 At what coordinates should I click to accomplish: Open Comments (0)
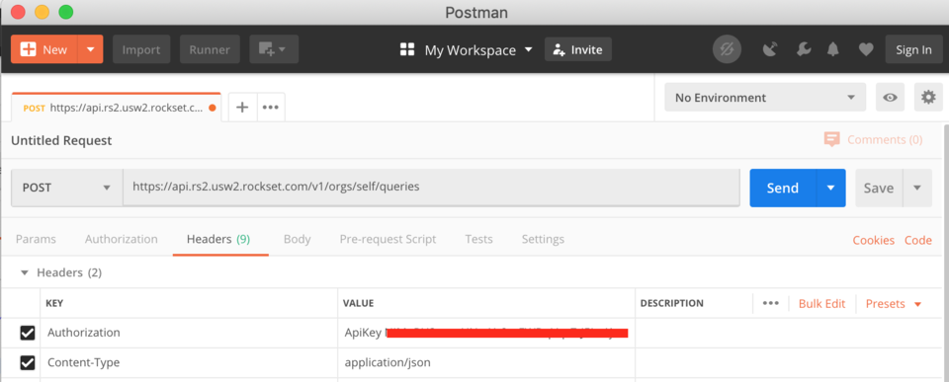point(873,139)
